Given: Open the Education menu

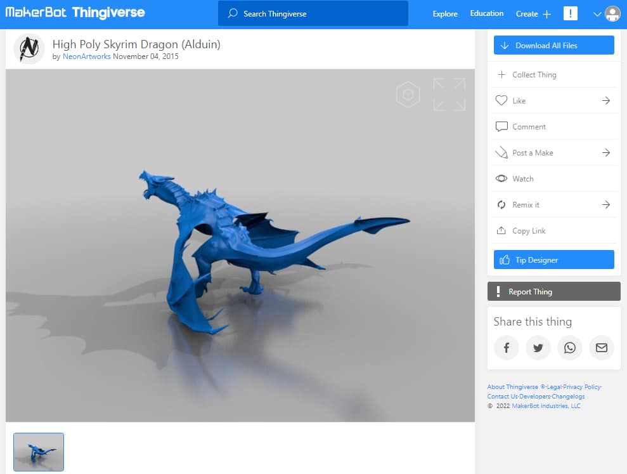Looking at the screenshot, I should (487, 13).
